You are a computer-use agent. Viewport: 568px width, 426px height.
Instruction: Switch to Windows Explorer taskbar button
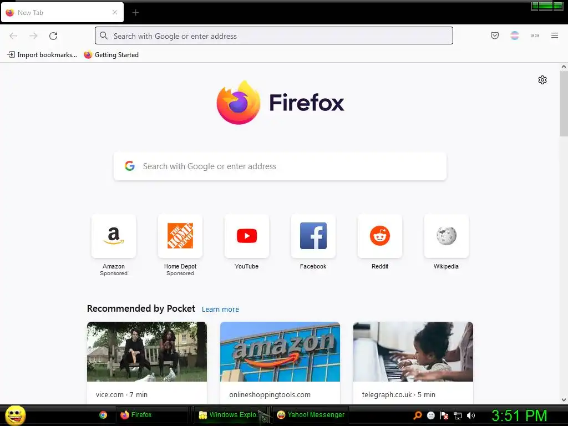[232, 415]
